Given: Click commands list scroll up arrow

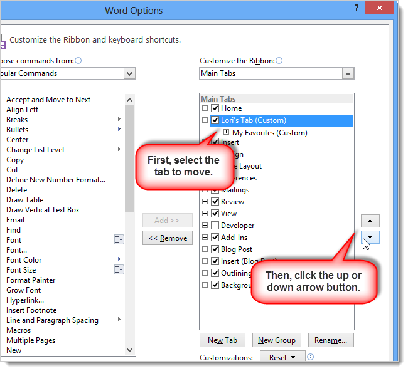Looking at the screenshot, I should pyautogui.click(x=129, y=100).
